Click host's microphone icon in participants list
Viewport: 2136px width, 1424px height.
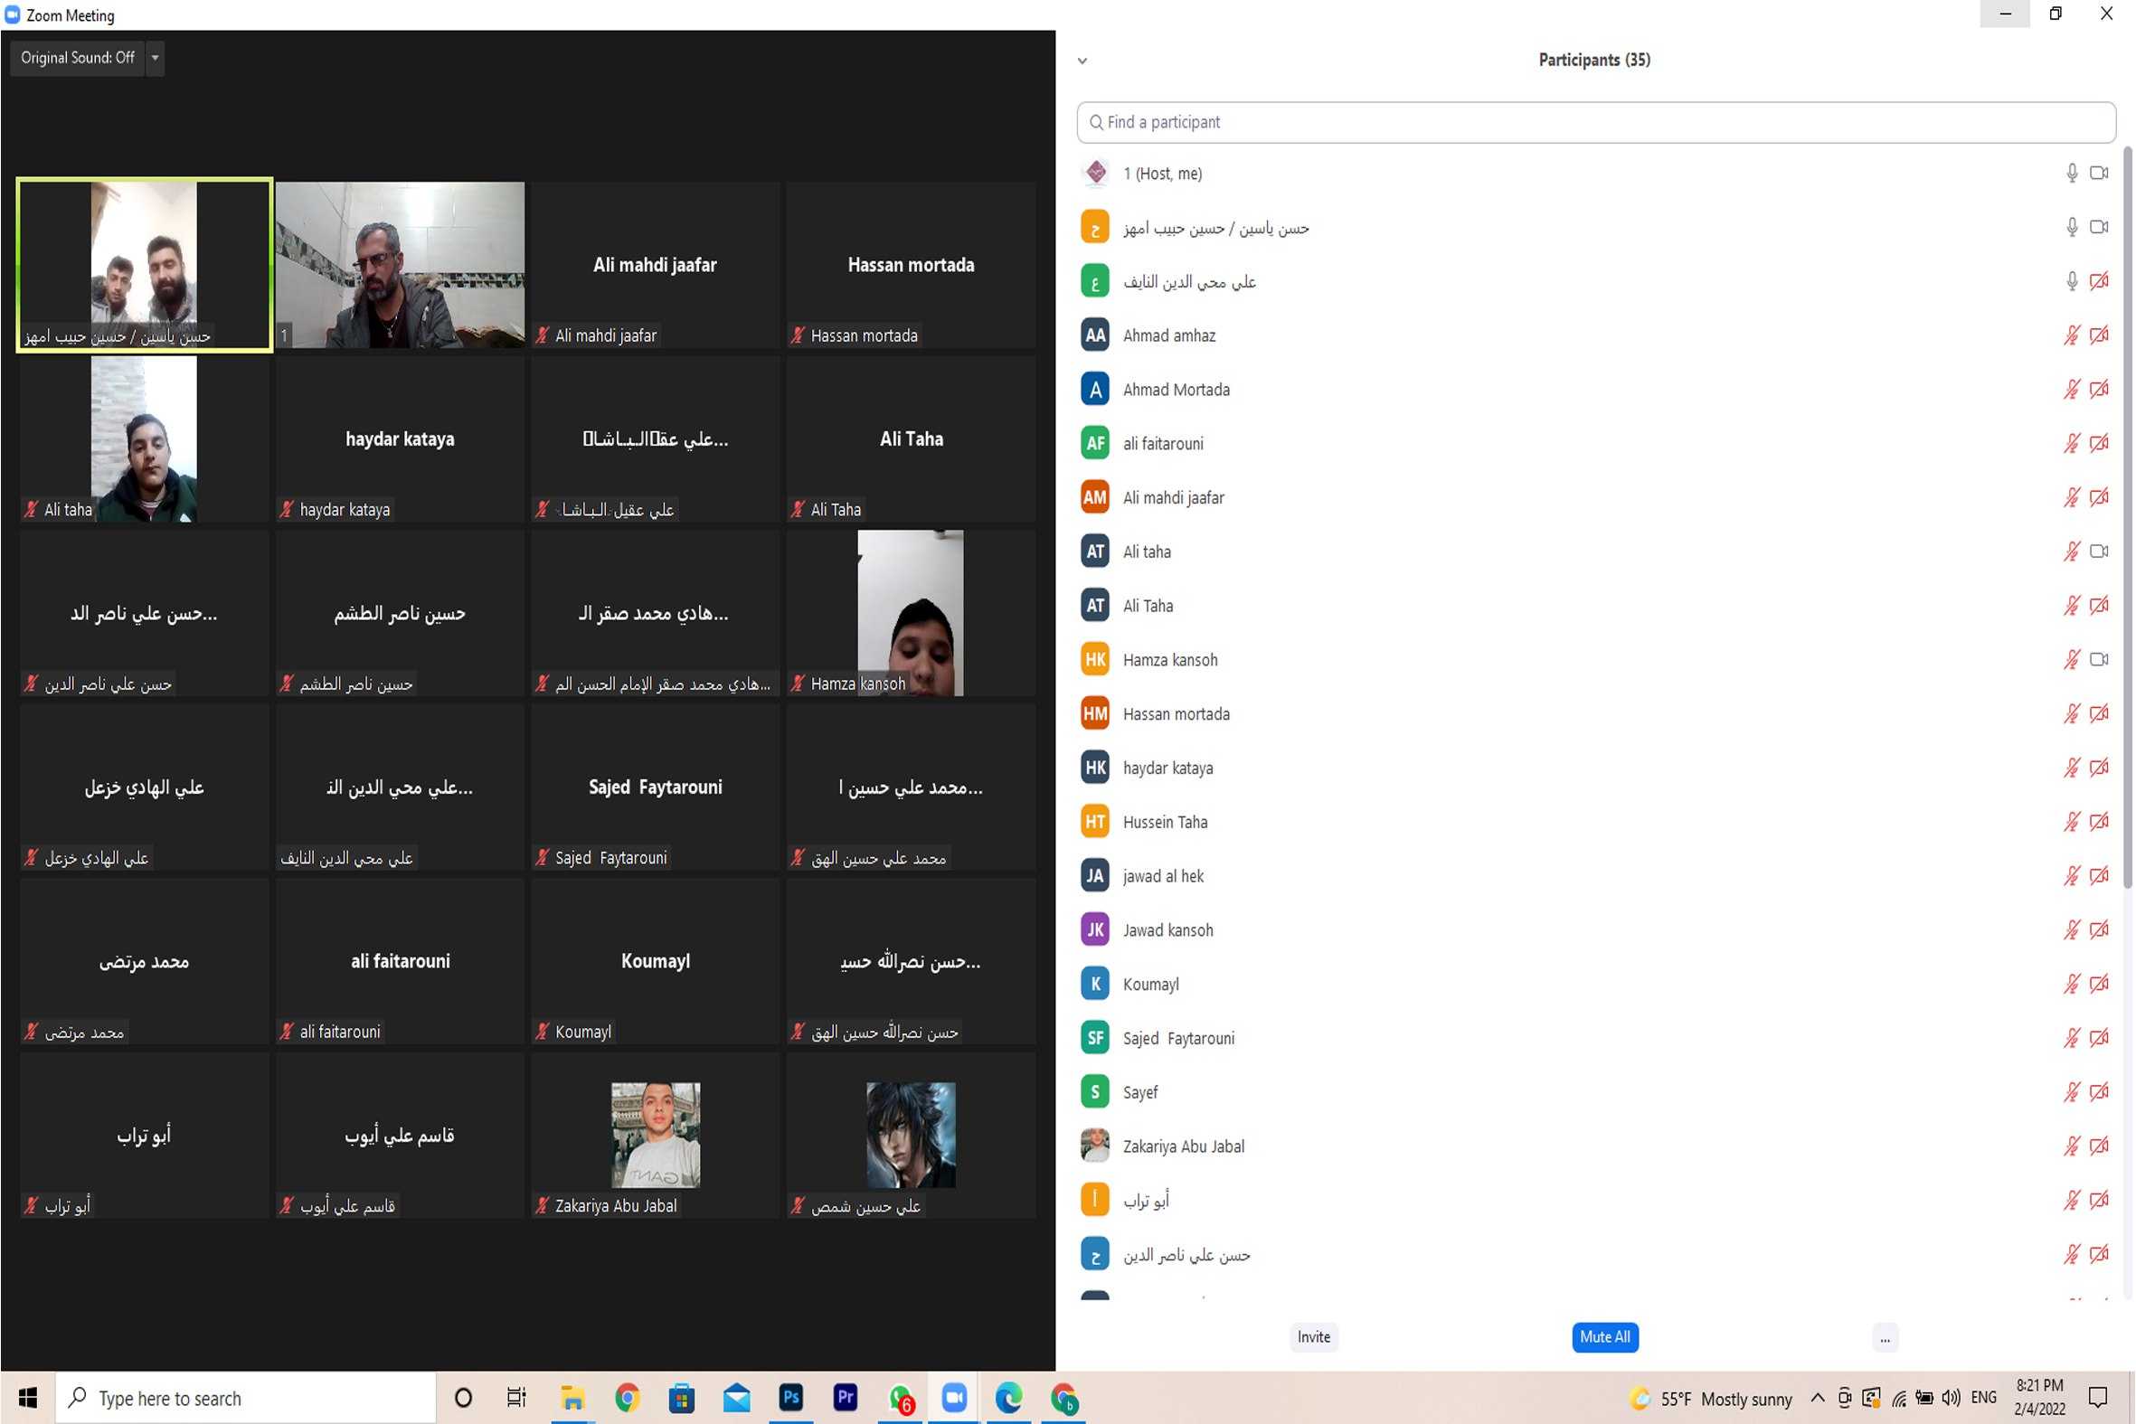tap(2072, 173)
